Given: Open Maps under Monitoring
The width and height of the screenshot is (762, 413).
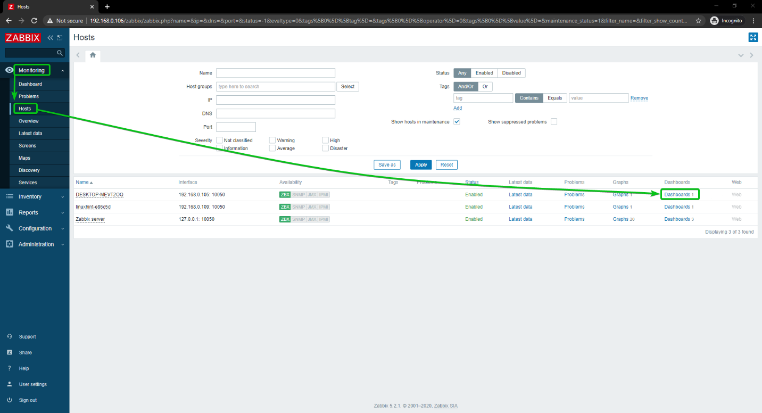Looking at the screenshot, I should 24,158.
